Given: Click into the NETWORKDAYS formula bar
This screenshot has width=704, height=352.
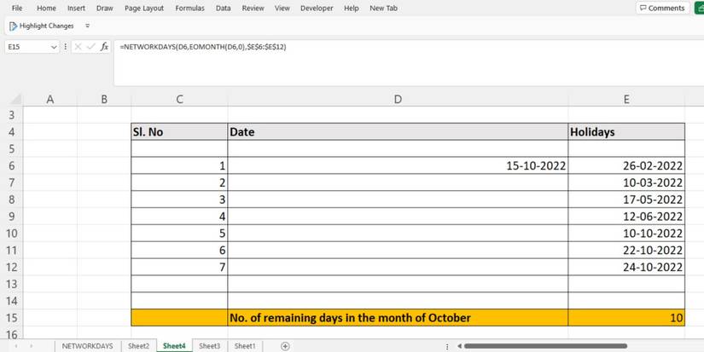Looking at the screenshot, I should click(x=409, y=62).
